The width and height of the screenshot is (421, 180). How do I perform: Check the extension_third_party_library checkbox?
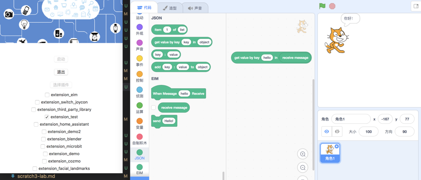[x=34, y=109]
